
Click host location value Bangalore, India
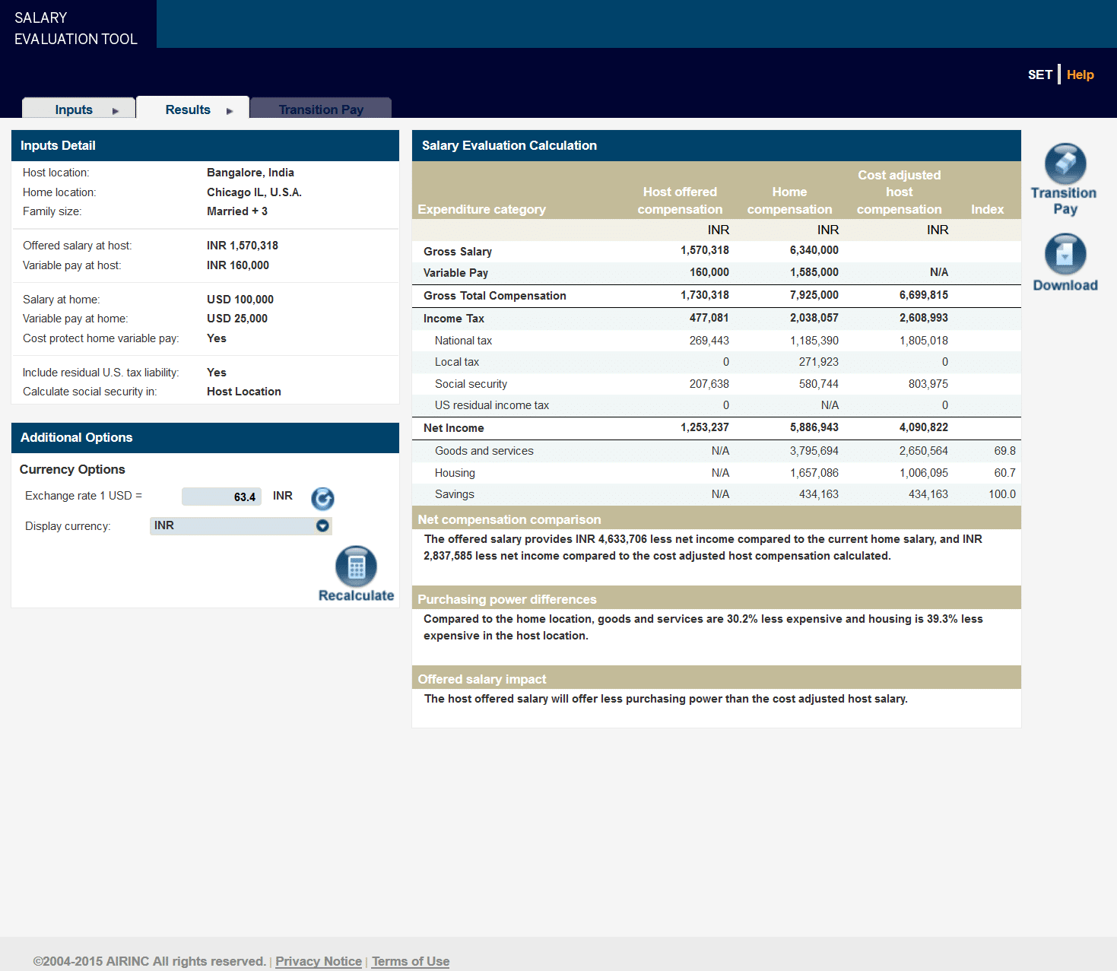coord(250,173)
